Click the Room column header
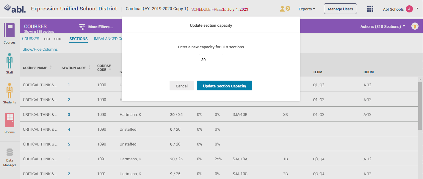Screen dimensions: 423x179 (369, 72)
